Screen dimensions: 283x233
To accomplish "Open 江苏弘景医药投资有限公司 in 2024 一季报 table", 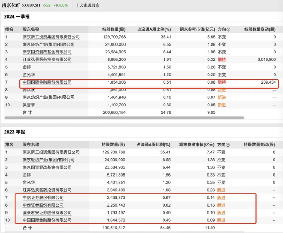I will point(47,60).
